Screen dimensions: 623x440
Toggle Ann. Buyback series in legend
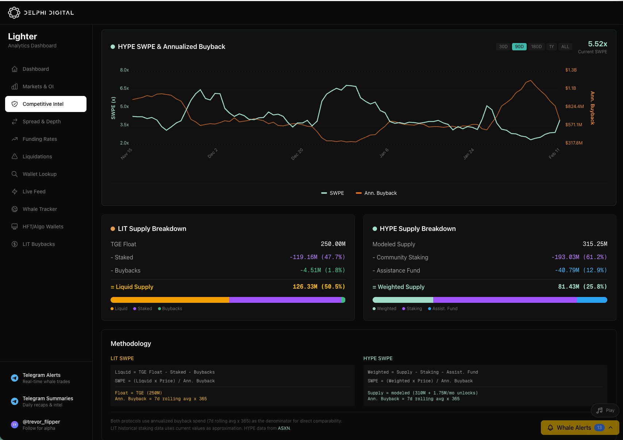coord(376,193)
